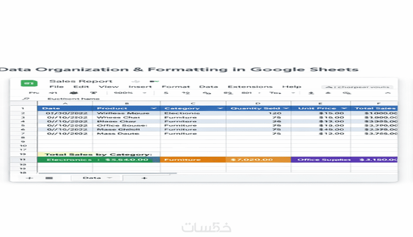Click the Wheee Chat product cell
Image resolution: width=413 pixels, height=237 pixels.
[126, 117]
